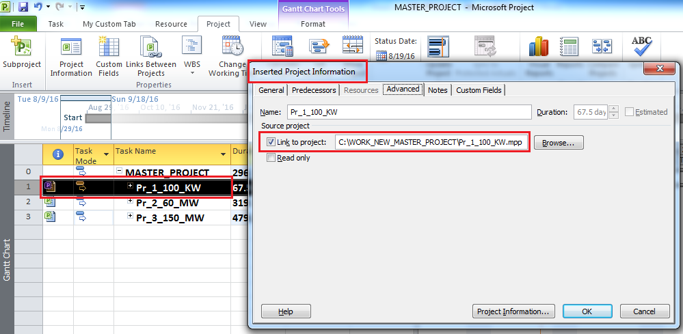Toggle the Estimated duration checkbox
683x334 pixels.
coord(629,112)
